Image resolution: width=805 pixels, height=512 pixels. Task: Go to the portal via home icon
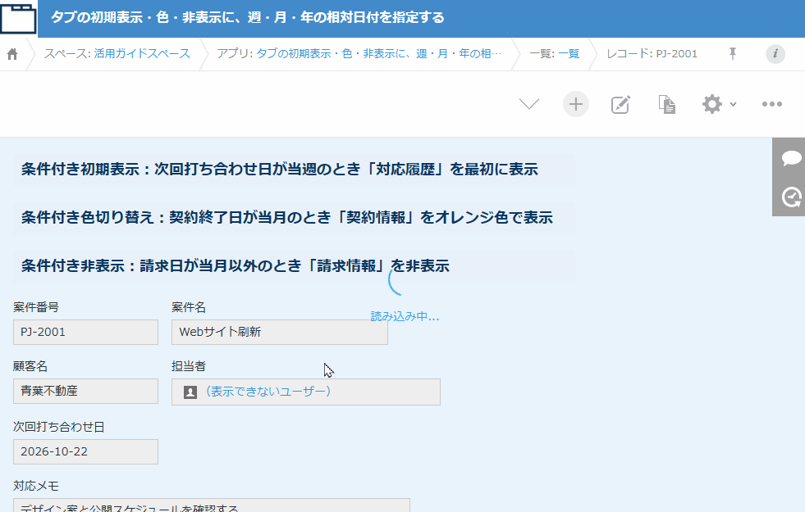pos(12,54)
